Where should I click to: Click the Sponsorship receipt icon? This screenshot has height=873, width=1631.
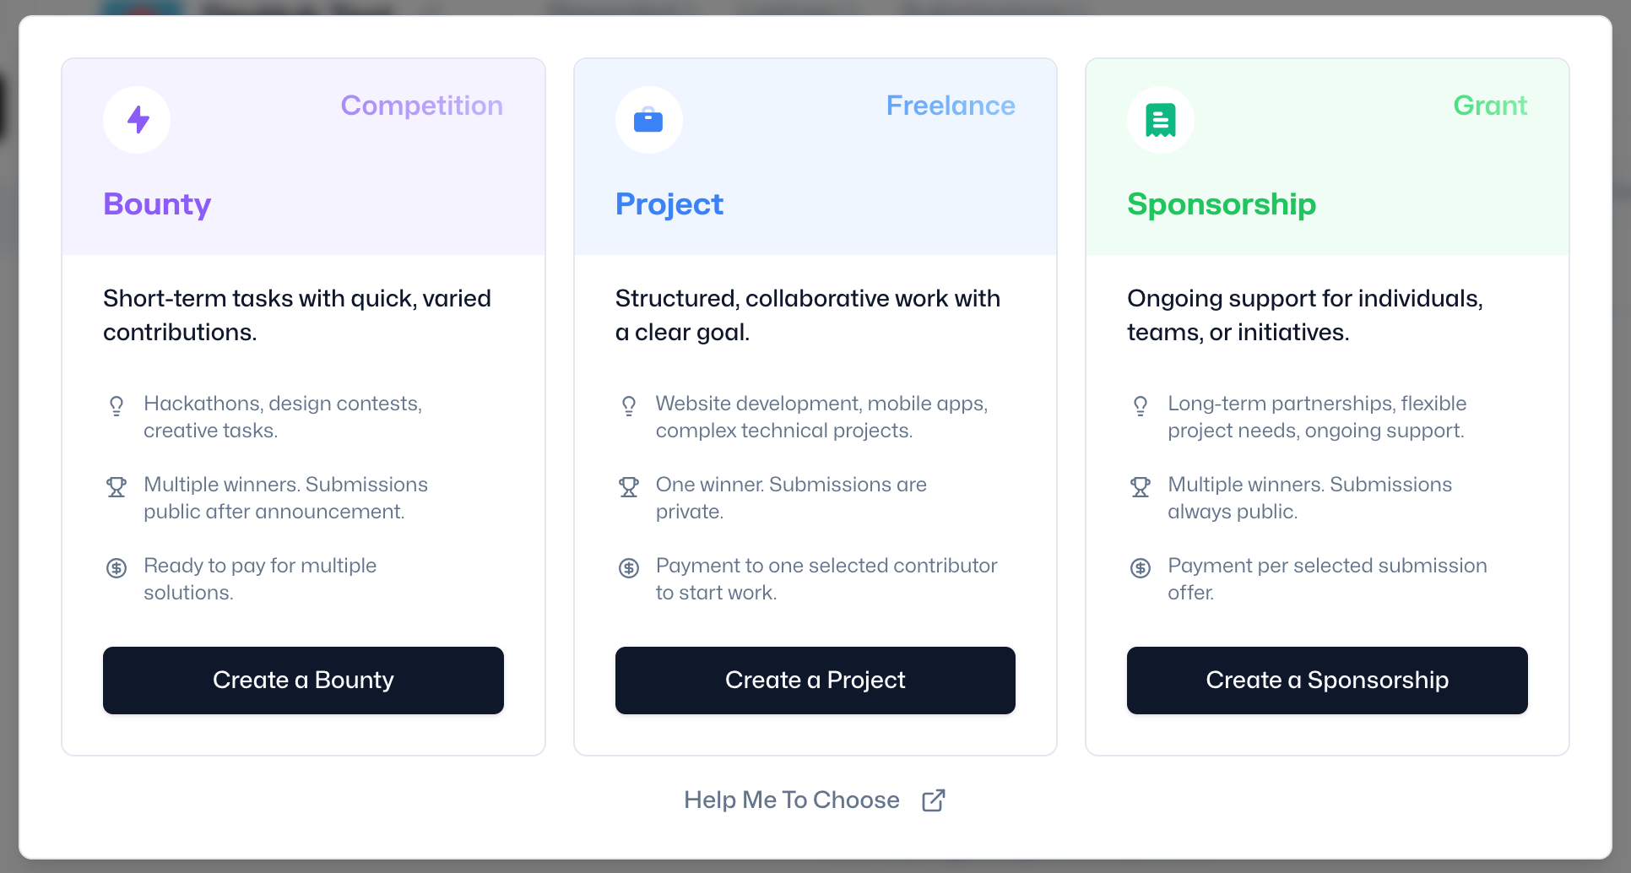(1160, 120)
